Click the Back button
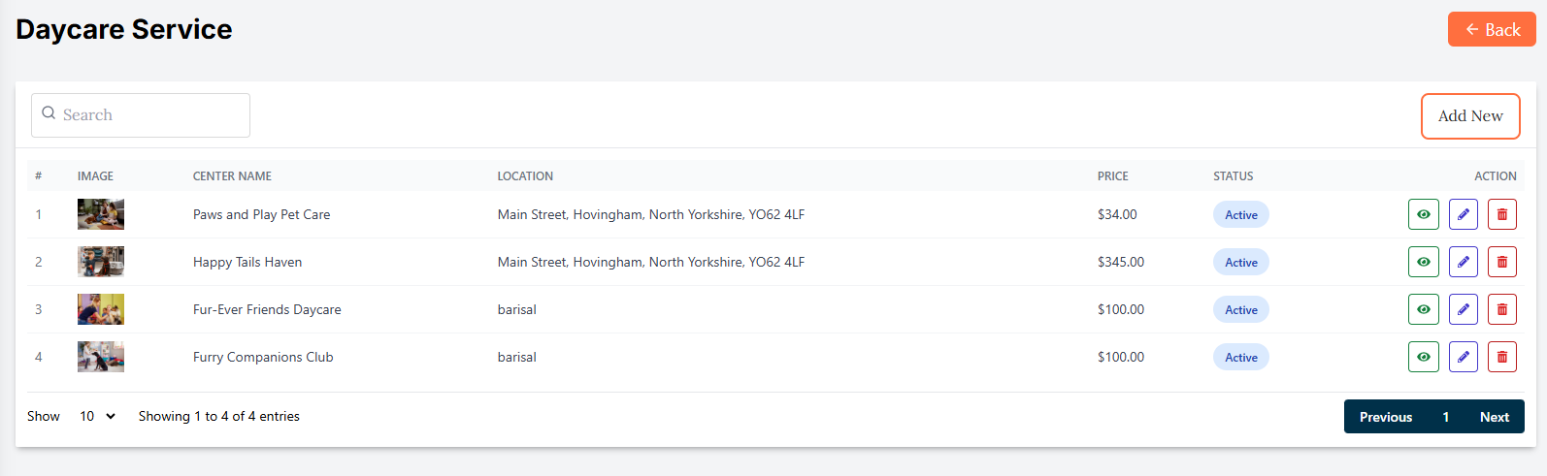The image size is (1547, 476). pos(1491,29)
